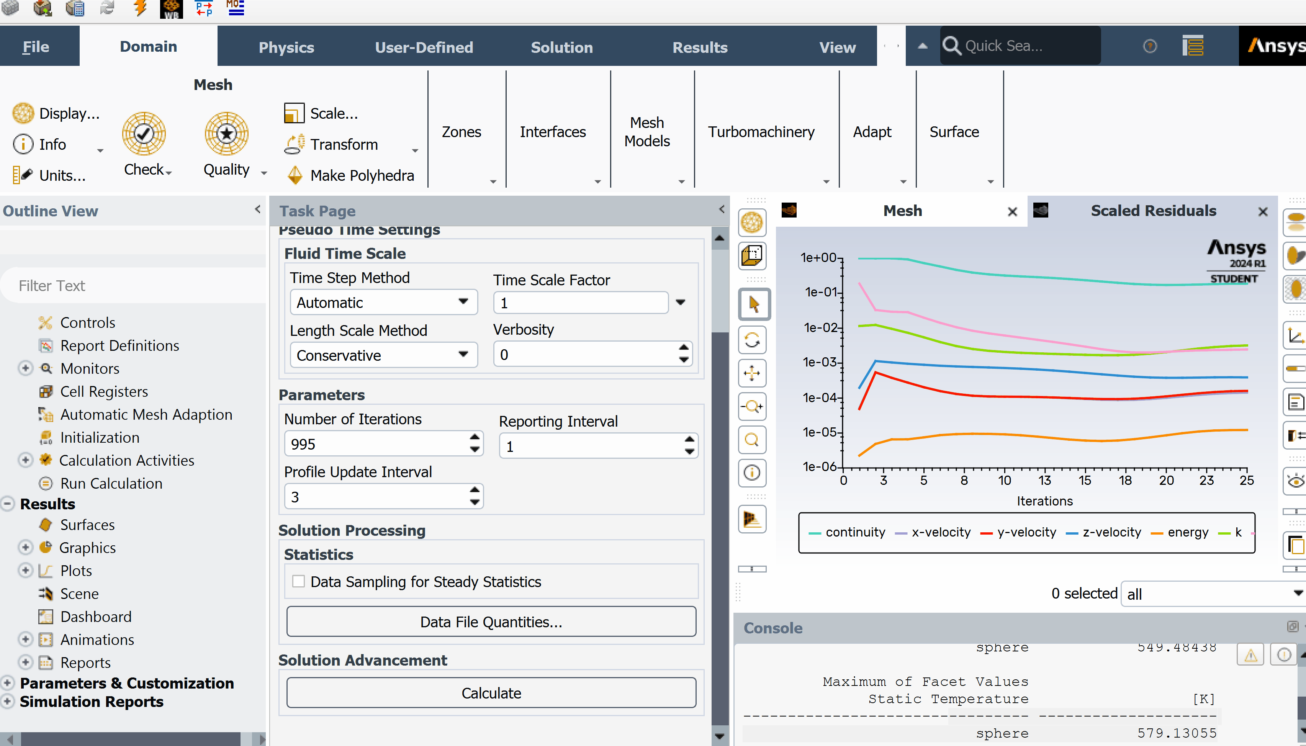Open the mesh Display dialog
1306x746 pixels.
(56, 113)
